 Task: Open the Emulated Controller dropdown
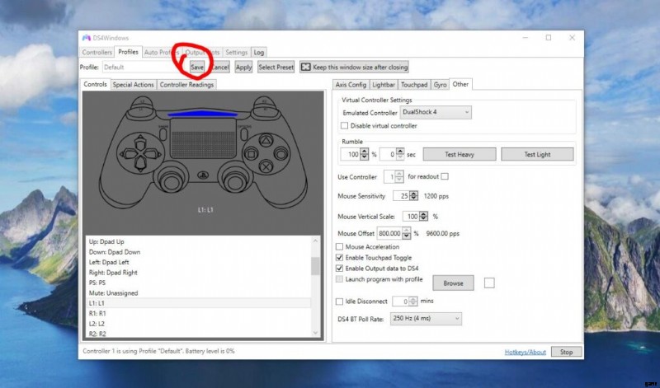[436, 112]
